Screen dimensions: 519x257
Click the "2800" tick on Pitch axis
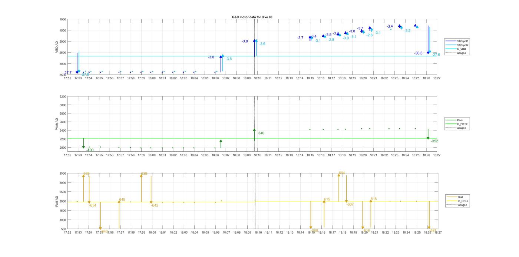coord(63,113)
